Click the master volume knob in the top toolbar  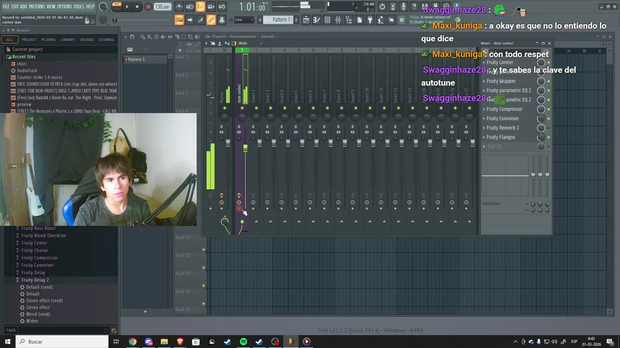pyautogui.click(x=103, y=7)
